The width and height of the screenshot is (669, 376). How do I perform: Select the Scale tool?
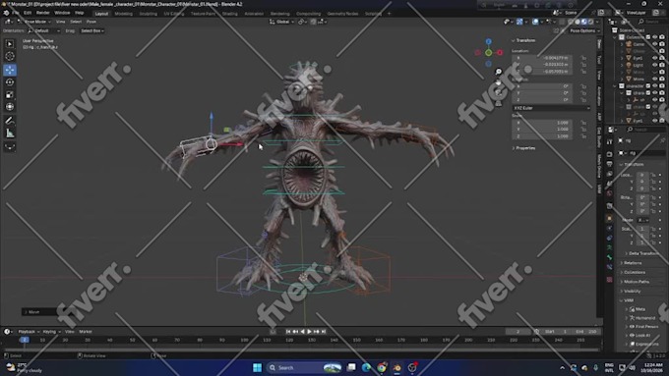[x=10, y=94]
